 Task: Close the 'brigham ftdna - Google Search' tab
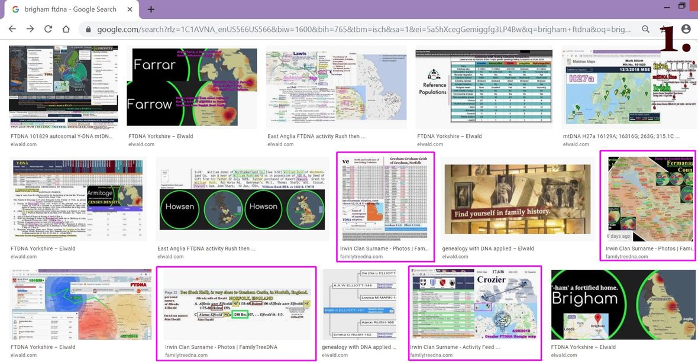128,9
